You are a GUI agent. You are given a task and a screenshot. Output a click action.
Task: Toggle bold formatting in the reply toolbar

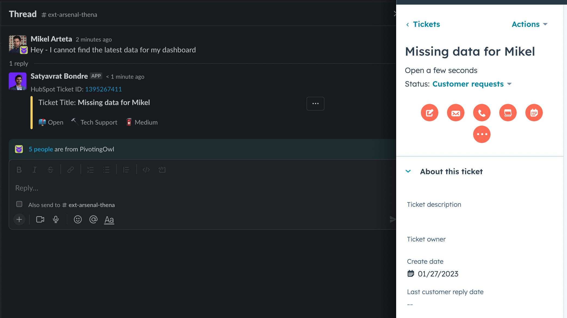pyautogui.click(x=19, y=170)
